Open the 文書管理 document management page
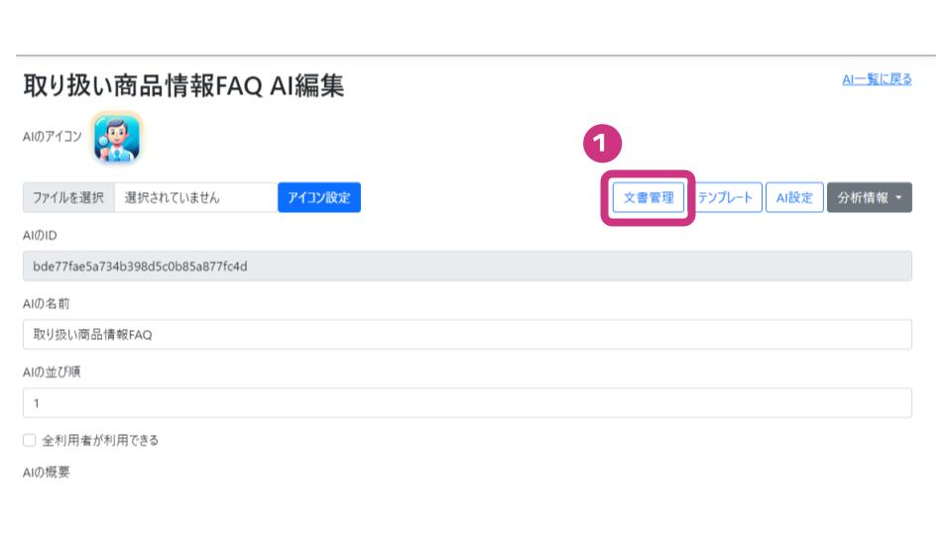 pos(648,198)
